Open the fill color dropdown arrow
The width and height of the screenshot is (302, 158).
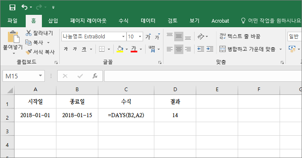click(x=127, y=49)
